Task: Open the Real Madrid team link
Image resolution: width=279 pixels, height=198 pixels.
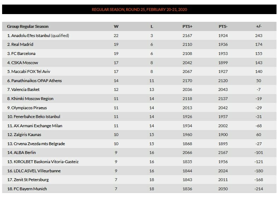Action: pos(22,44)
